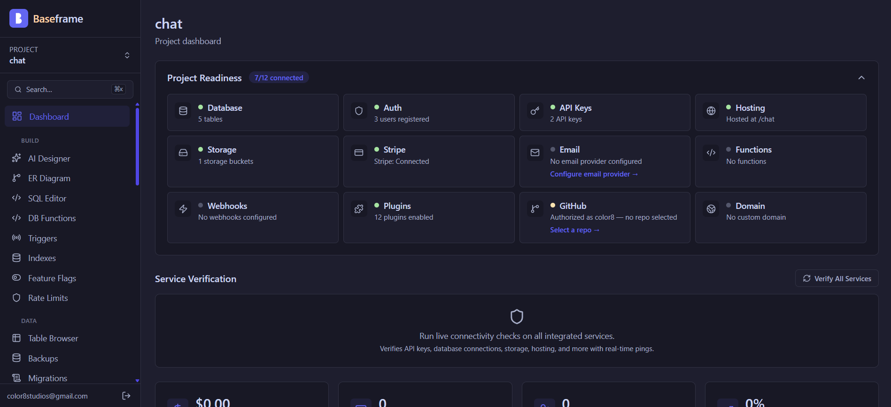Click the Indexes database icon
The height and width of the screenshot is (407, 891).
(16, 258)
